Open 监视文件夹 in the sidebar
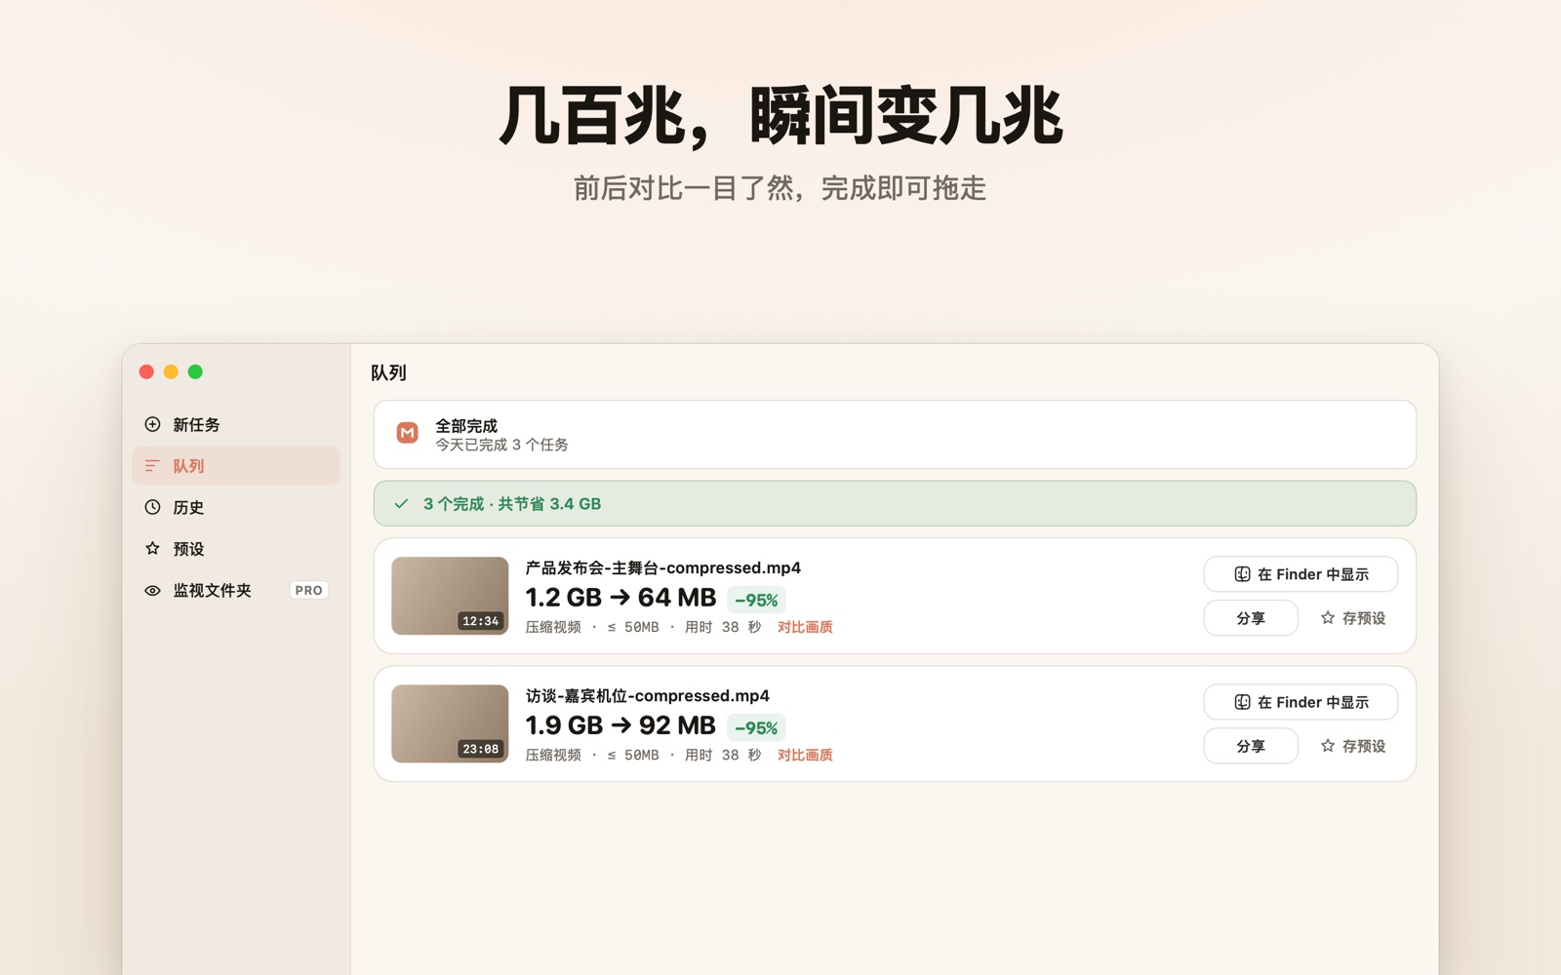1561x975 pixels. click(x=236, y=590)
